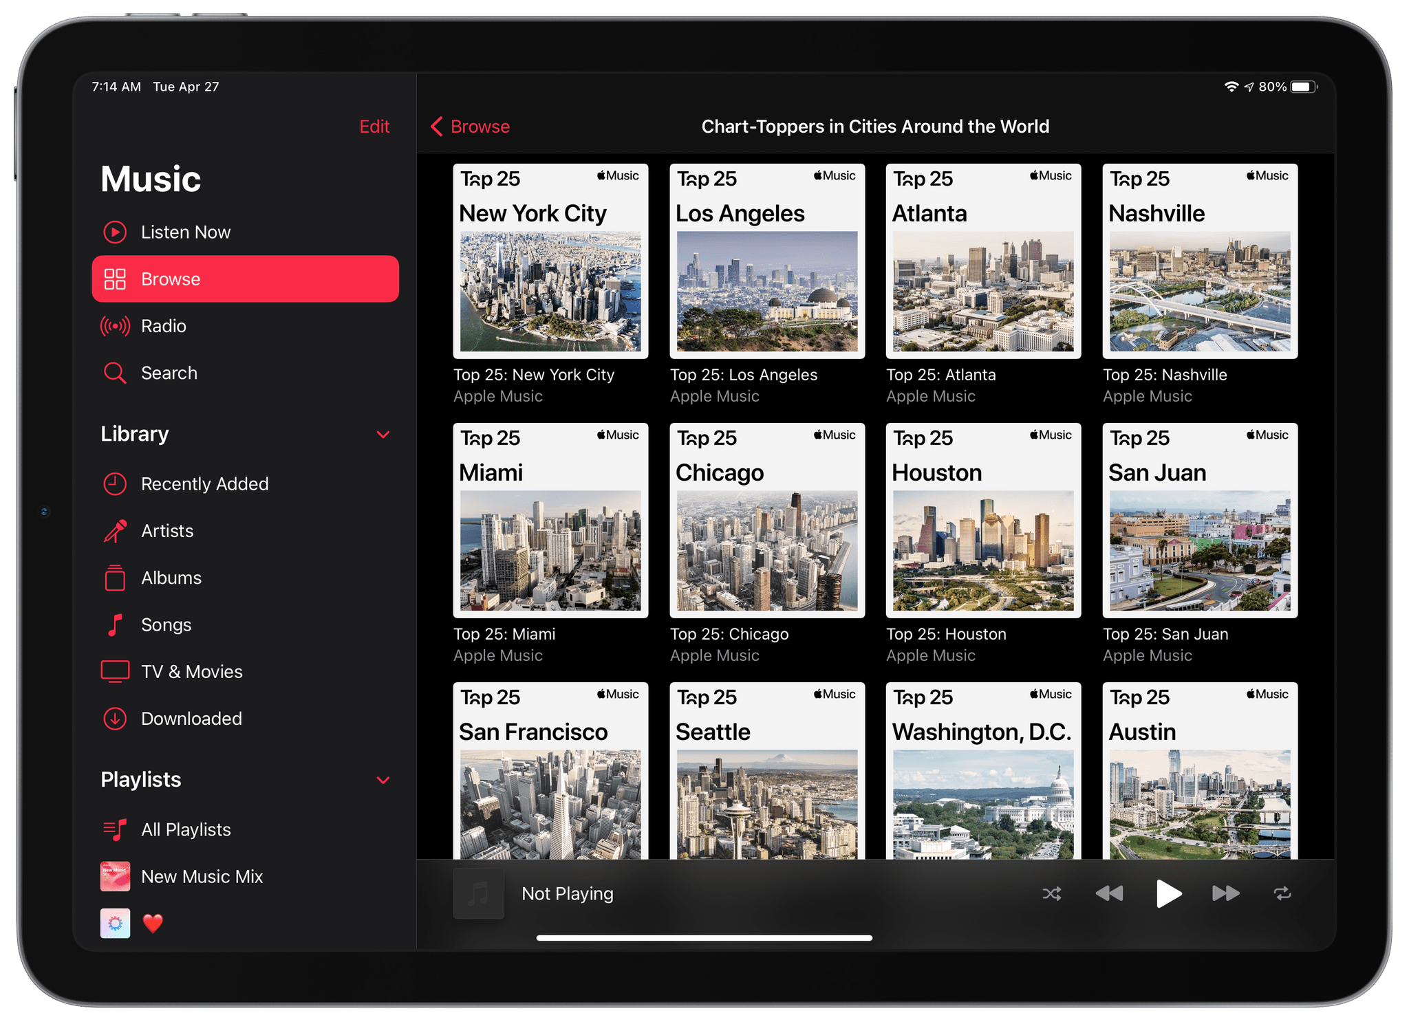Open Songs library view

tap(246, 624)
